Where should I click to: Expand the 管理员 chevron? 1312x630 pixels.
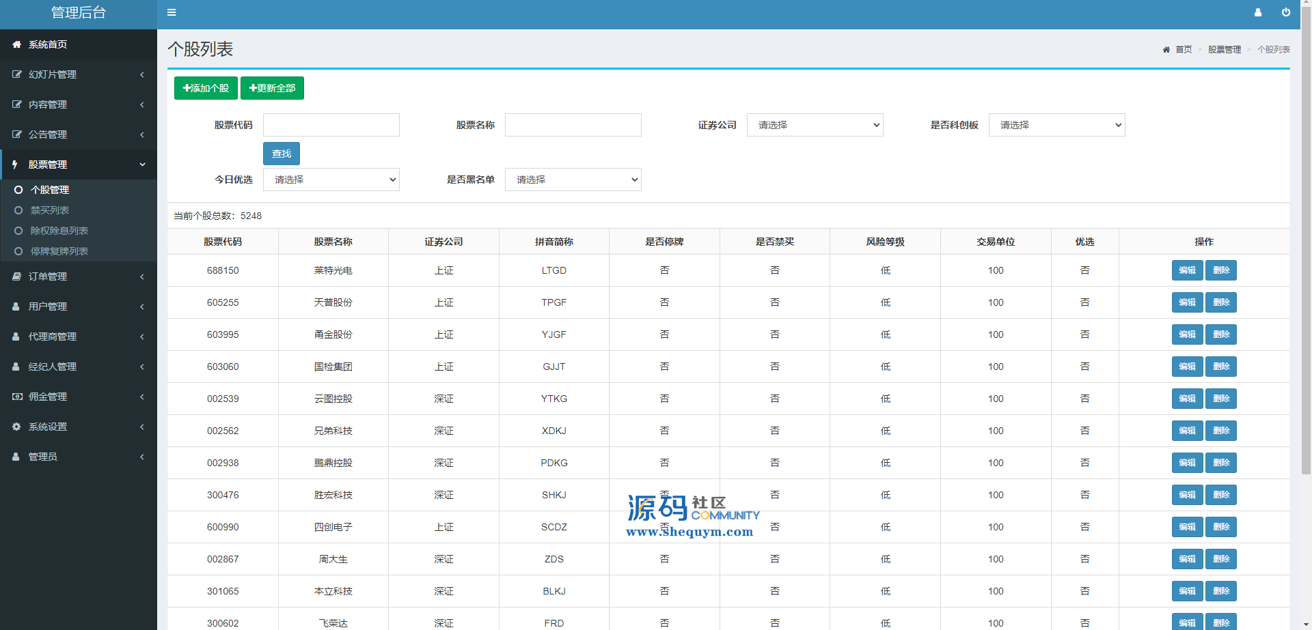pos(142,457)
